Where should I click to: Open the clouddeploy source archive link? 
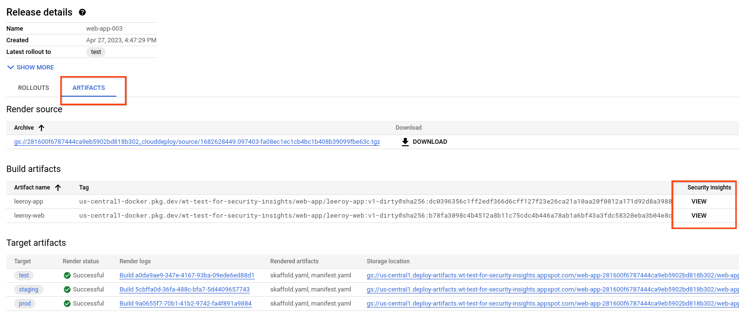197,142
